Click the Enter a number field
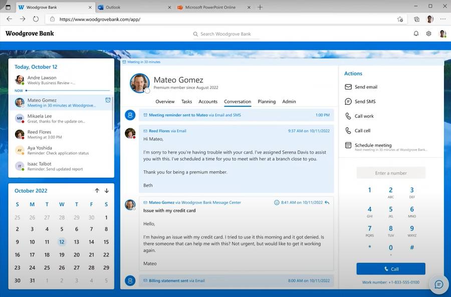Screen dimensions: 451x297 pyautogui.click(x=390, y=173)
